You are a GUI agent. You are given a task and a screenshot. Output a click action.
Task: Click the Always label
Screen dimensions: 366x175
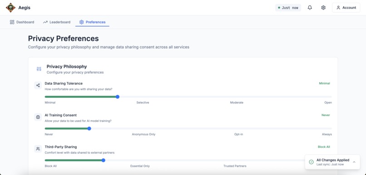327,134
